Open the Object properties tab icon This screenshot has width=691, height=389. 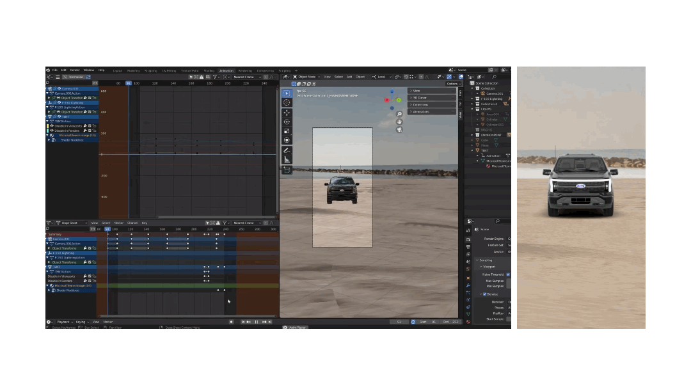click(x=468, y=278)
